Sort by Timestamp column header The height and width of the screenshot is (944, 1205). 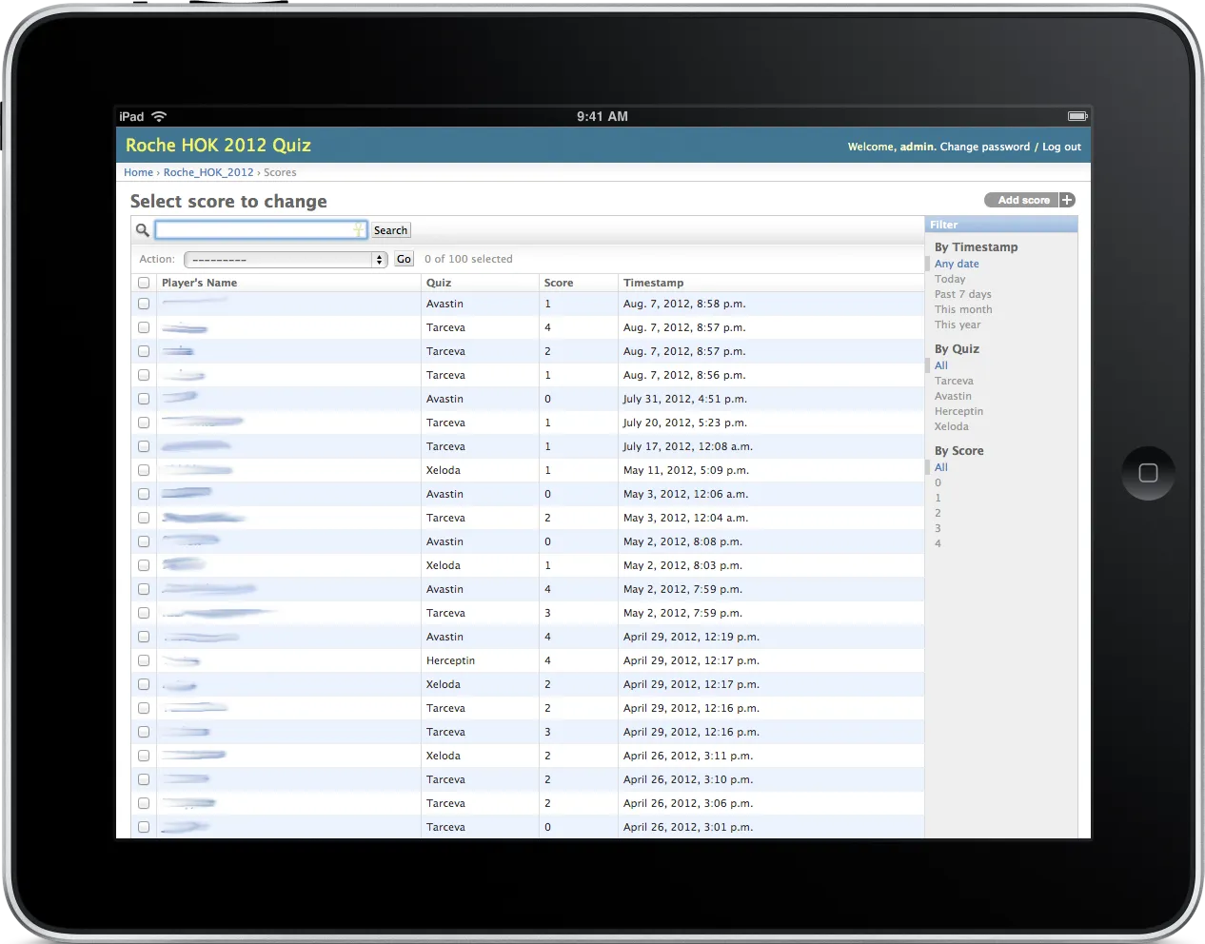[653, 283]
